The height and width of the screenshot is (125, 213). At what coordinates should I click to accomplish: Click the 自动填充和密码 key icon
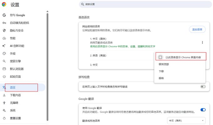click(4, 23)
